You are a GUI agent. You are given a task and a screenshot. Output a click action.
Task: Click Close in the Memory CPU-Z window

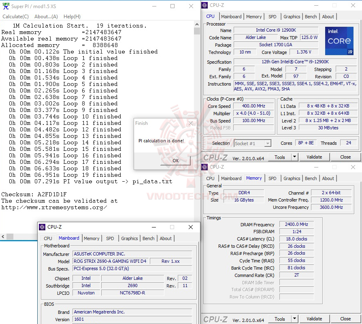pos(346,319)
